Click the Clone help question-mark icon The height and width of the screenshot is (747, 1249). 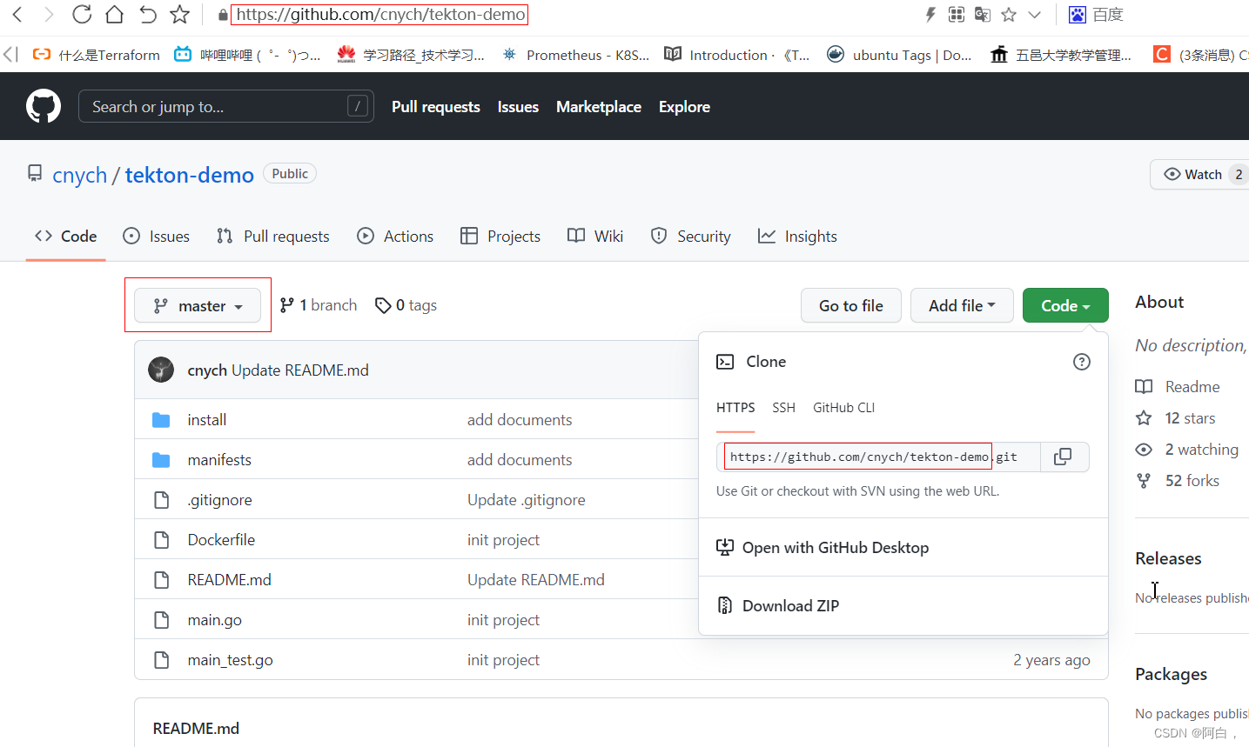[1082, 362]
